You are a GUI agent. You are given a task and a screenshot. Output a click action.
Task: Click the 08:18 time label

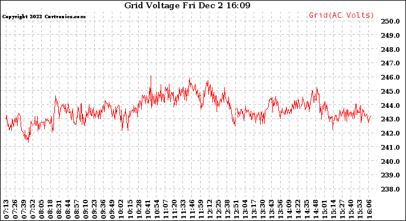click(50, 209)
